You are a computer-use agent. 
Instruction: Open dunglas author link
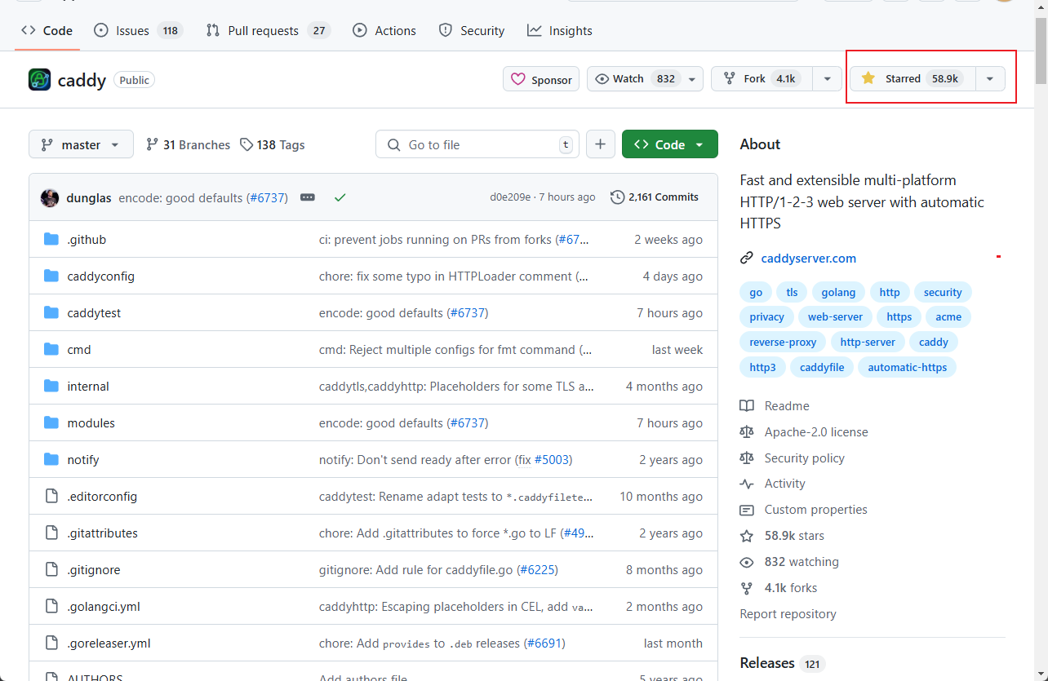(x=89, y=197)
